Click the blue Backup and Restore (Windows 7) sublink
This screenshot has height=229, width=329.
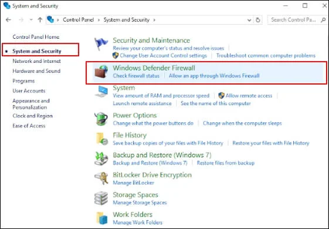point(150,163)
